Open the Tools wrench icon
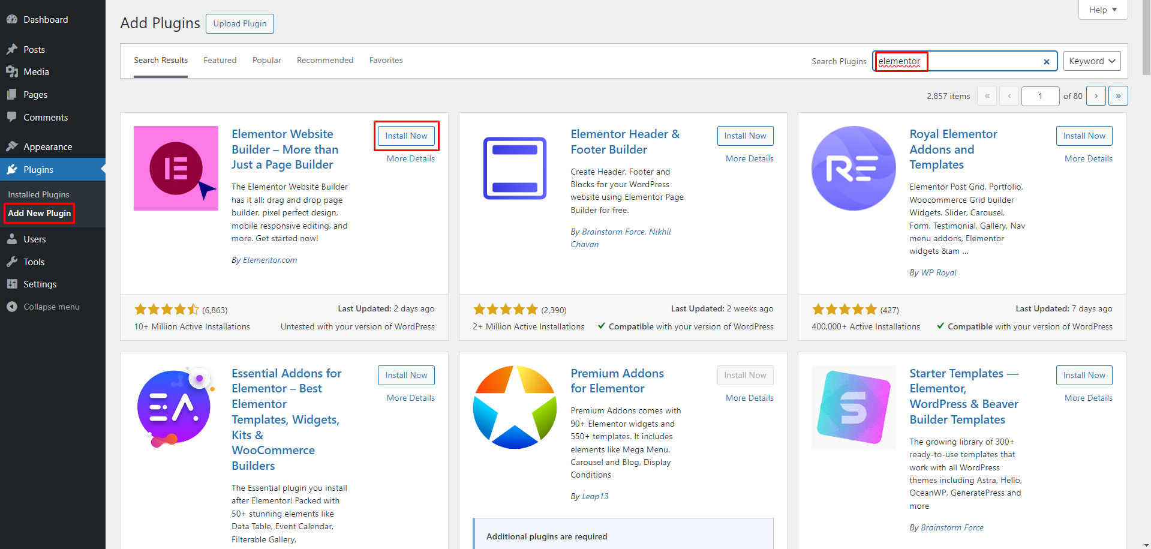Image resolution: width=1151 pixels, height=549 pixels. click(x=12, y=262)
